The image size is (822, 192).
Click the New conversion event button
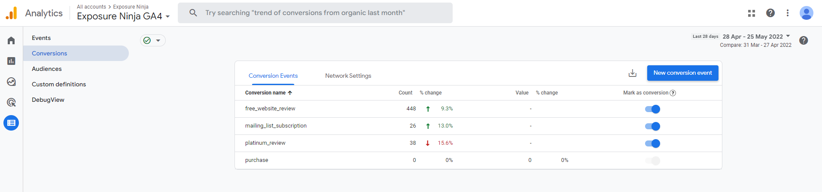tap(682, 73)
